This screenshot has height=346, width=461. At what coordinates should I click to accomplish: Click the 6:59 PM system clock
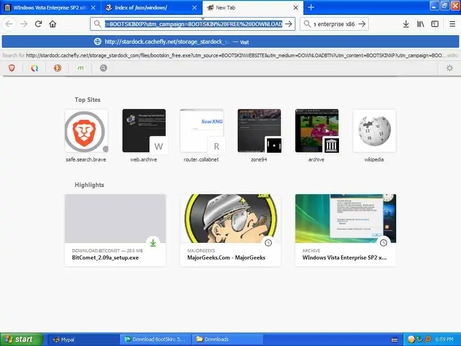pyautogui.click(x=444, y=339)
